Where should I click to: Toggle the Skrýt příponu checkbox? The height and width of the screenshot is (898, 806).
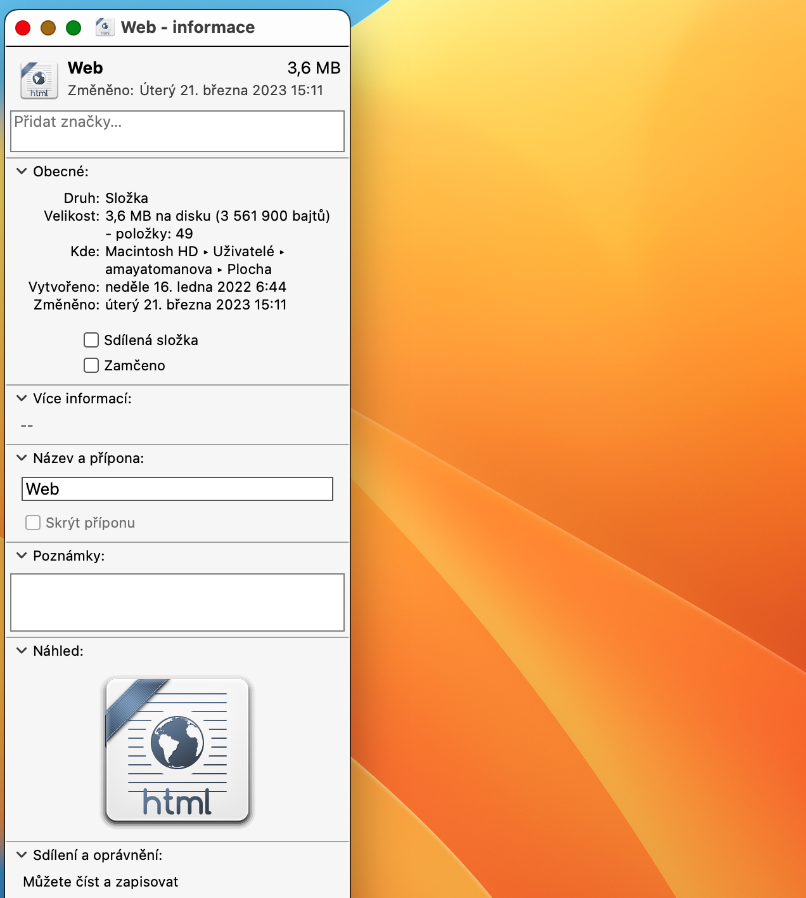pyautogui.click(x=33, y=523)
